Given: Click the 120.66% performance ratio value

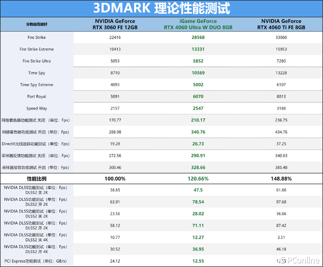Looking at the screenshot, I should 198,179.
